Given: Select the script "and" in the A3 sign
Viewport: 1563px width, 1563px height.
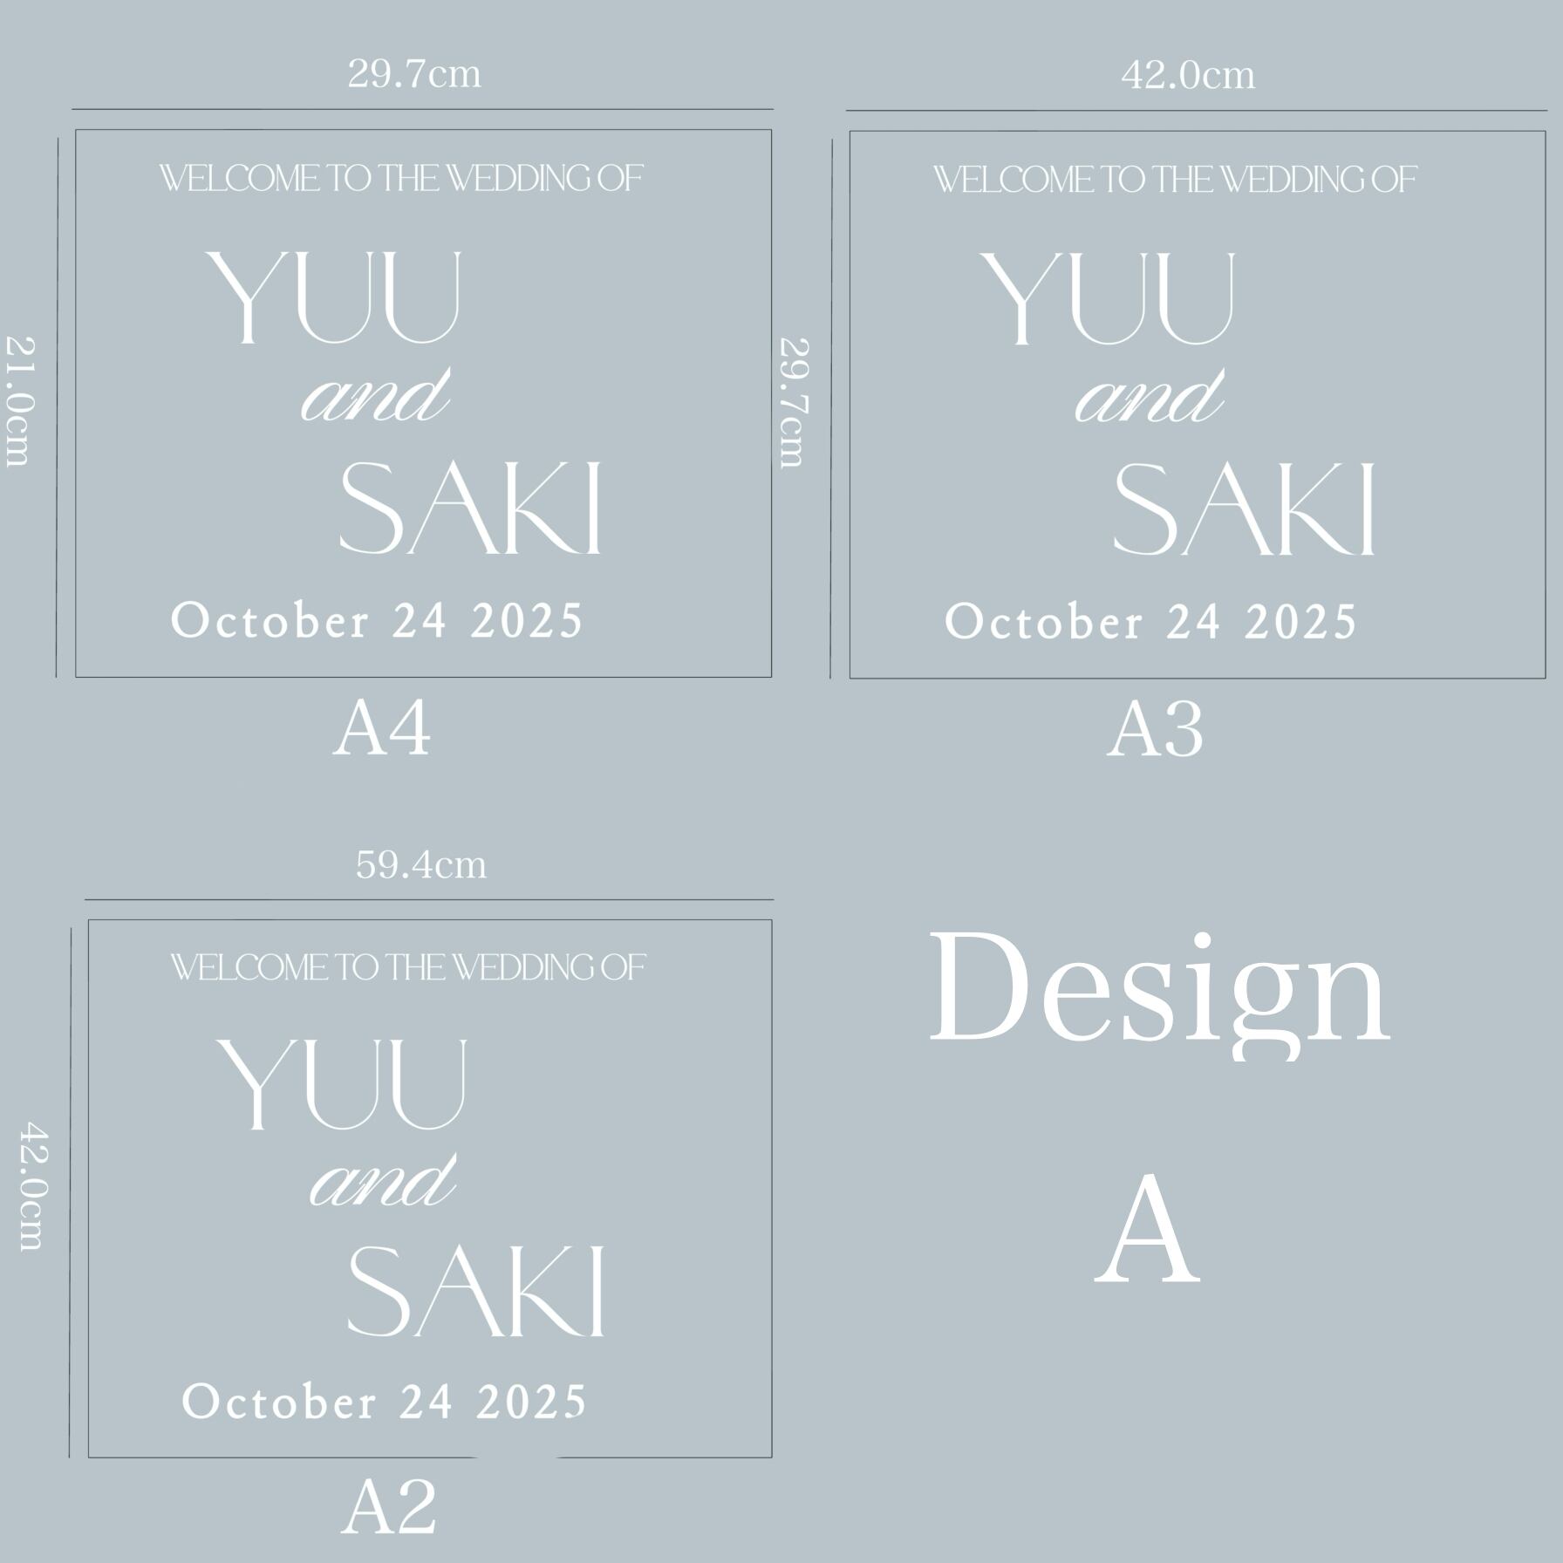Looking at the screenshot, I should [1149, 399].
